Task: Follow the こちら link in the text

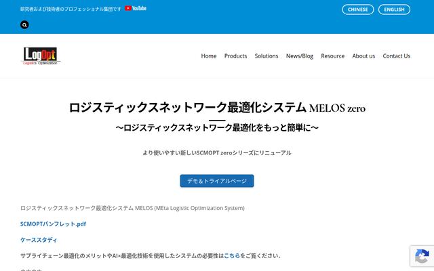Action: (232, 256)
